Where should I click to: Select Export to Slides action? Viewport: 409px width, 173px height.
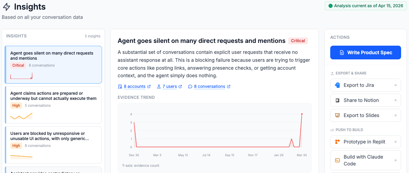pos(365,115)
